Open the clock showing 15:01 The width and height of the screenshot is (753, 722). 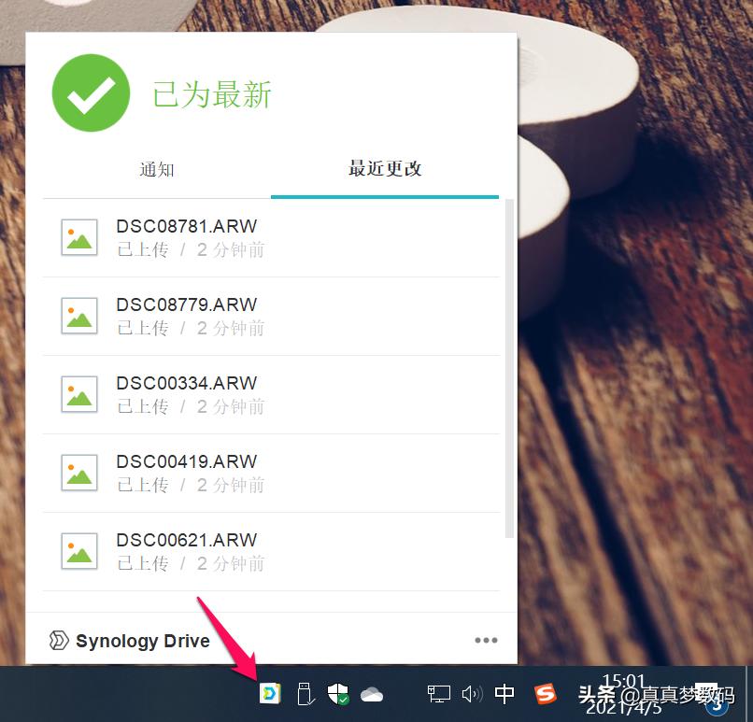tap(624, 687)
